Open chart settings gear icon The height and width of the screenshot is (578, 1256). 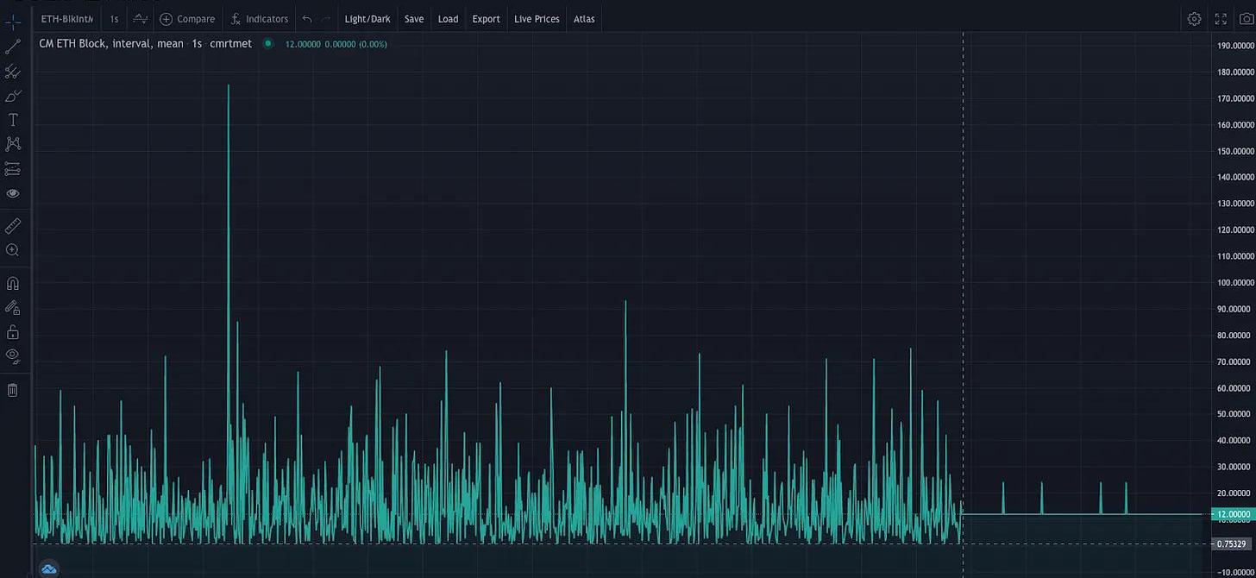(1194, 19)
